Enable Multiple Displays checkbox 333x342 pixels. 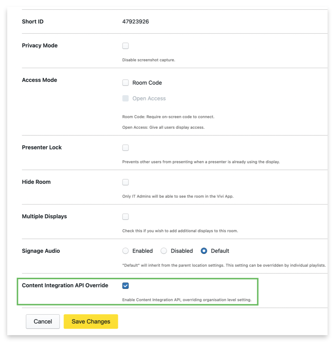click(125, 216)
